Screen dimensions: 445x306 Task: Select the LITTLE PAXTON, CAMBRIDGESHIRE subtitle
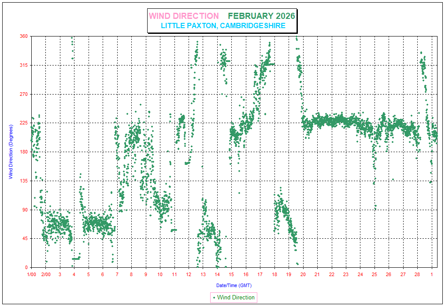(x=223, y=26)
